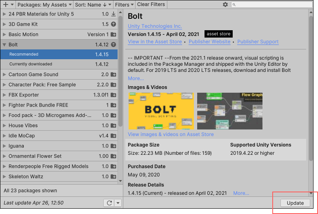
Task: Click download icon for 24 PBR Materials
Action: click(113, 14)
